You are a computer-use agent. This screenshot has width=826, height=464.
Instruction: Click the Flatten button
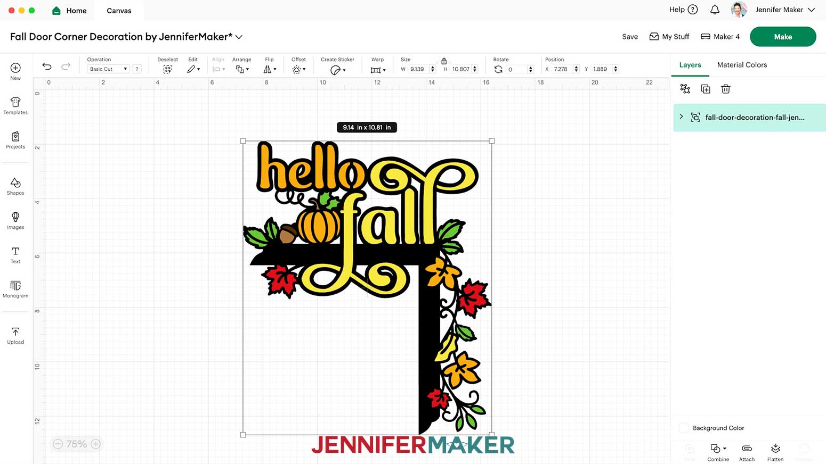(775, 452)
